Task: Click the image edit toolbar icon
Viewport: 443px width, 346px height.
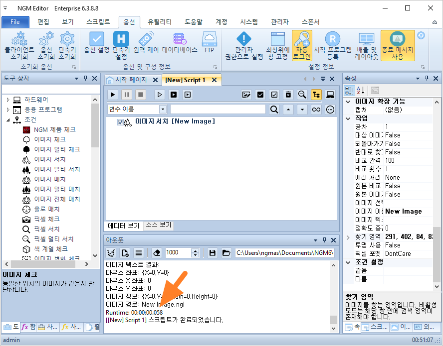Action: pos(246,95)
